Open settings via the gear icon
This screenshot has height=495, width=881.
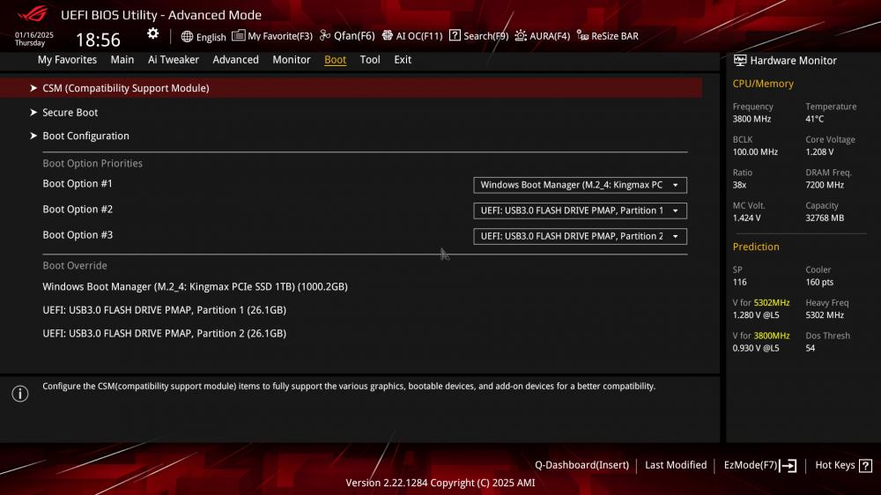152,33
